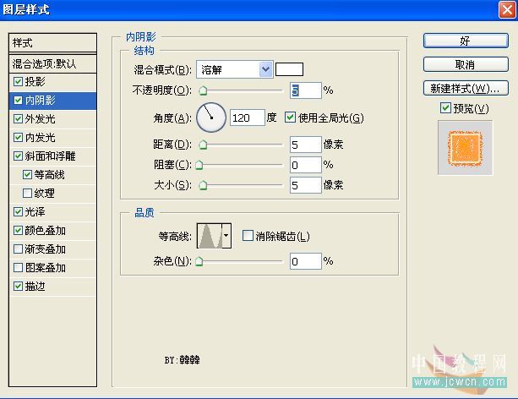518x399 pixels.
Task: Click the 距离 distance value field
Action: pos(306,145)
